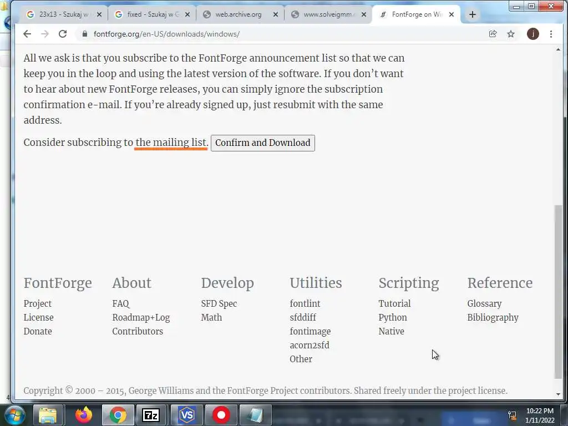Click the network tray icon
Viewport: 568px width, 426px height.
coord(512,415)
